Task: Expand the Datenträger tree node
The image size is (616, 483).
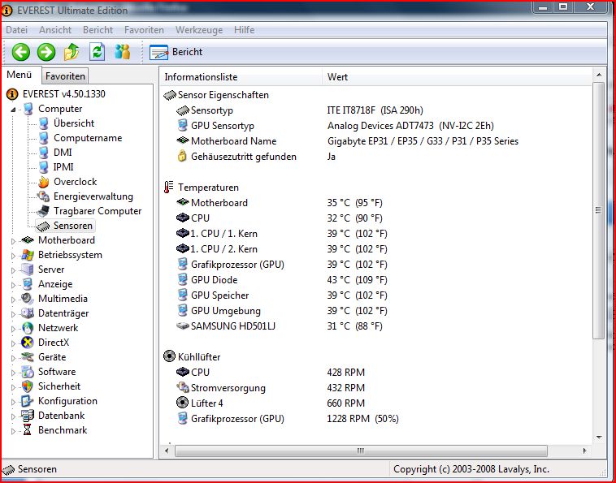Action: coord(13,314)
